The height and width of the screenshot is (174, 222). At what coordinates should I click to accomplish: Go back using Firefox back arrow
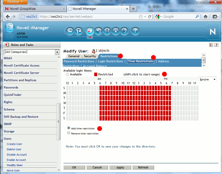pos(8,17)
